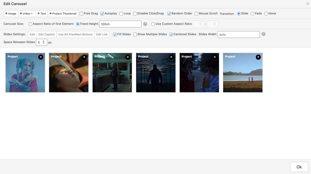Screen dimensions: 311x174
Task: Click the slide Edit button
Action: click(32, 34)
